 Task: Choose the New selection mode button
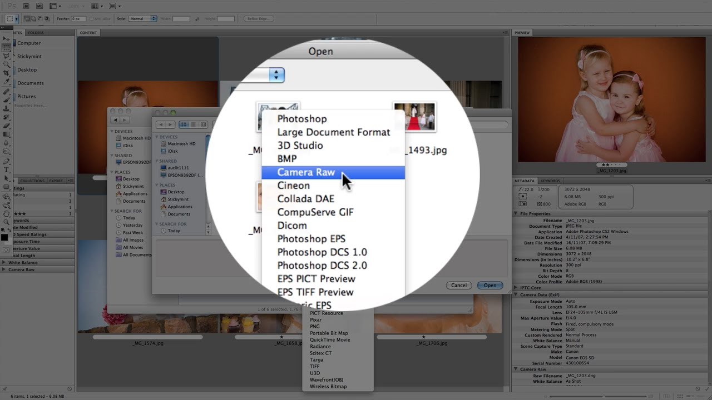click(26, 19)
